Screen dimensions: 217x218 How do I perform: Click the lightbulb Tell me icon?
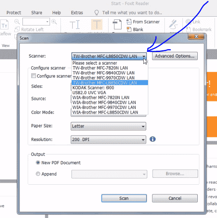[x=96, y=13]
